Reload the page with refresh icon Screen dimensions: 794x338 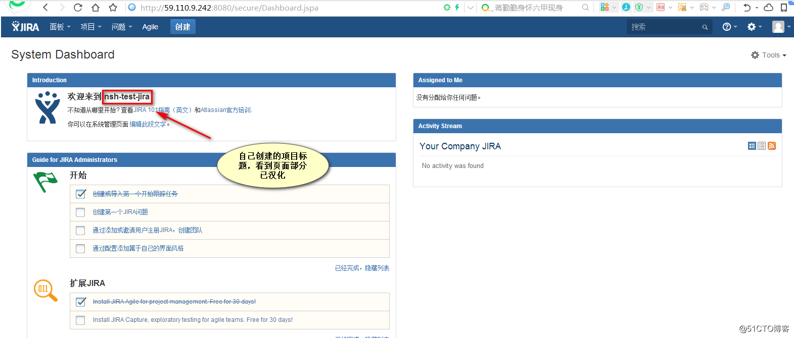(78, 8)
